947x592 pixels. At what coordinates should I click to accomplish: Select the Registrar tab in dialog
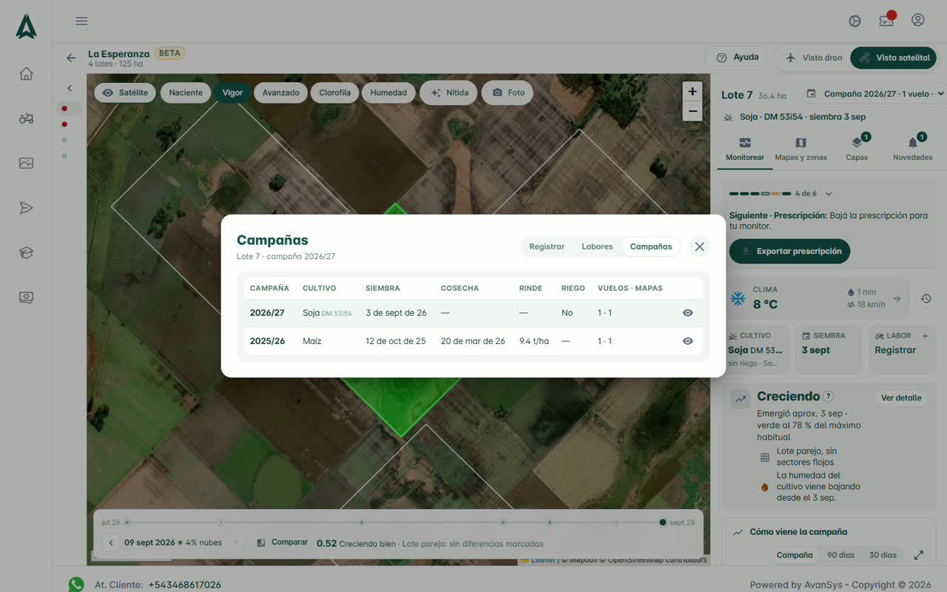pos(547,246)
